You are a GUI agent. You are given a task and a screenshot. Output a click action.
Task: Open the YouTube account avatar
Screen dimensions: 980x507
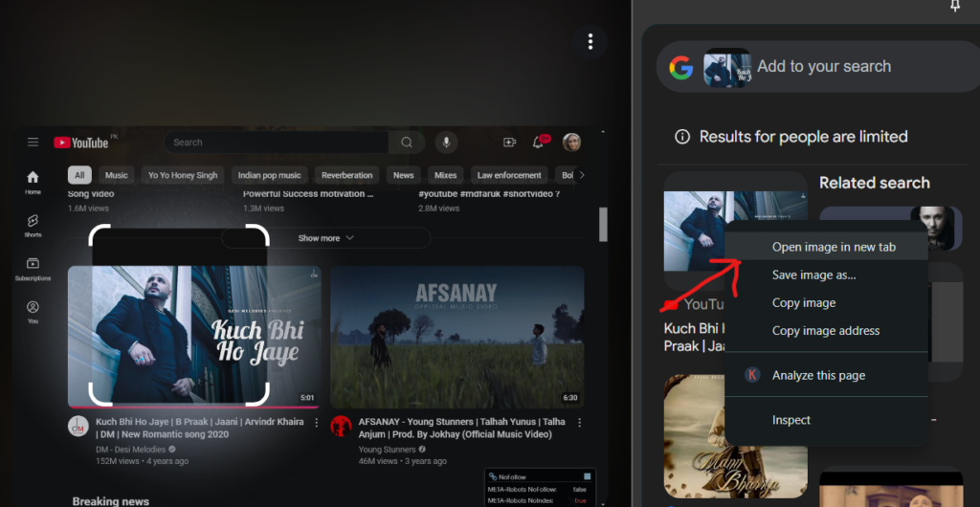coord(572,143)
